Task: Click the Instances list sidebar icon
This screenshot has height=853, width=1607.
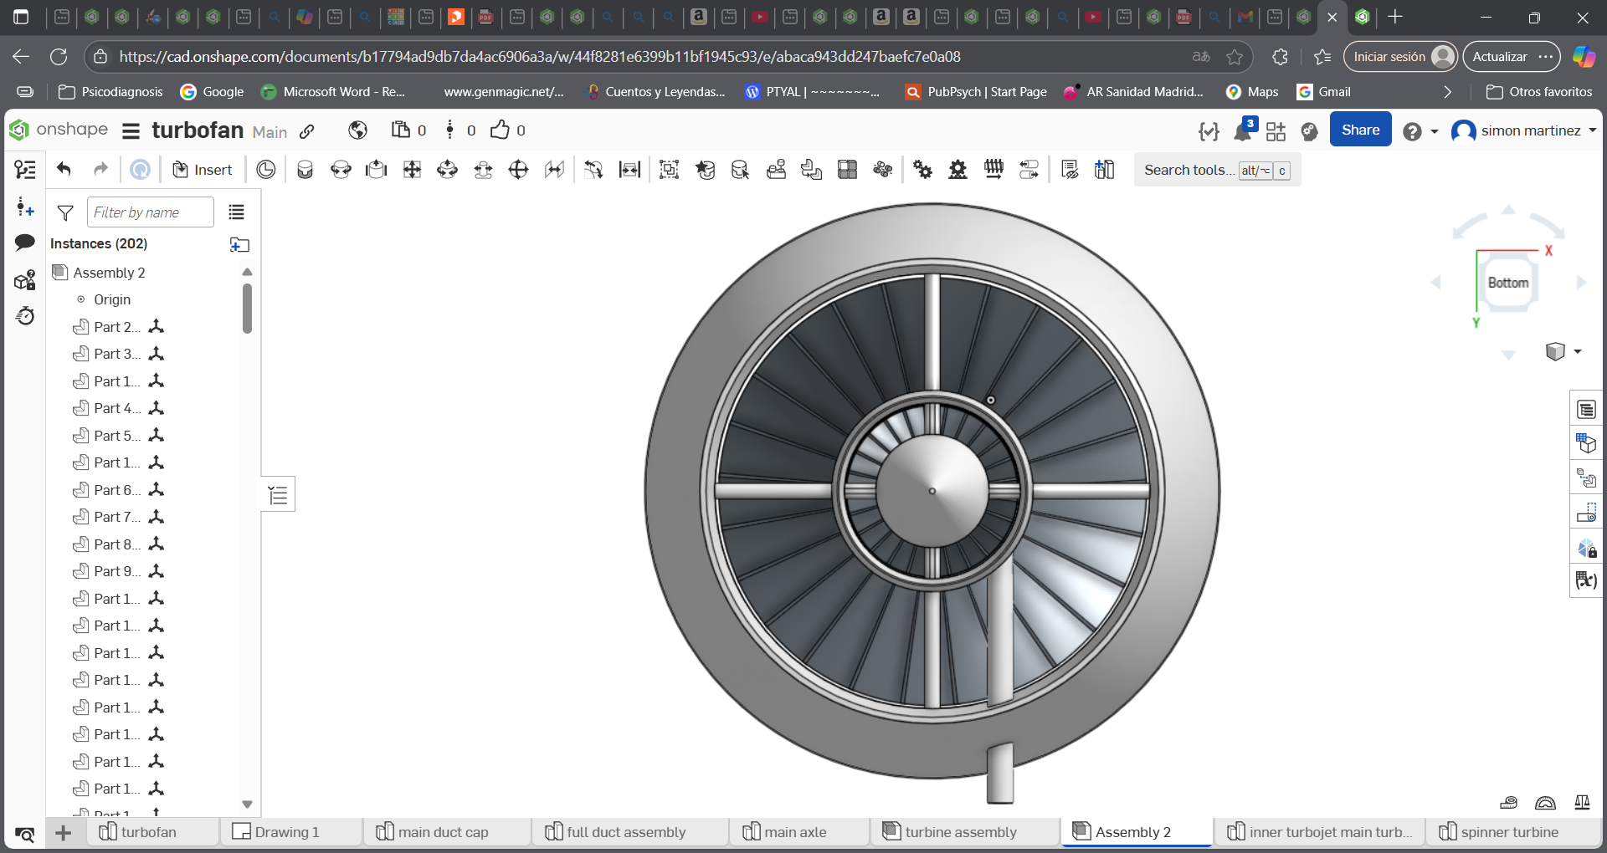Action: point(25,170)
